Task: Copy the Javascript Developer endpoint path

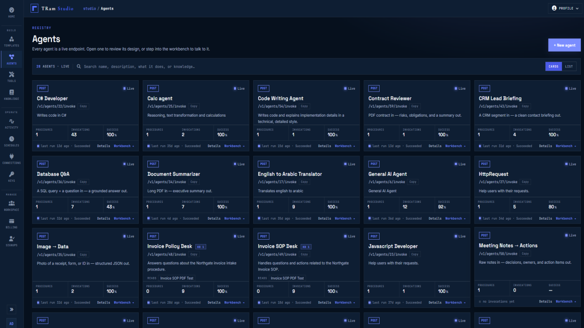Action: [415, 254]
